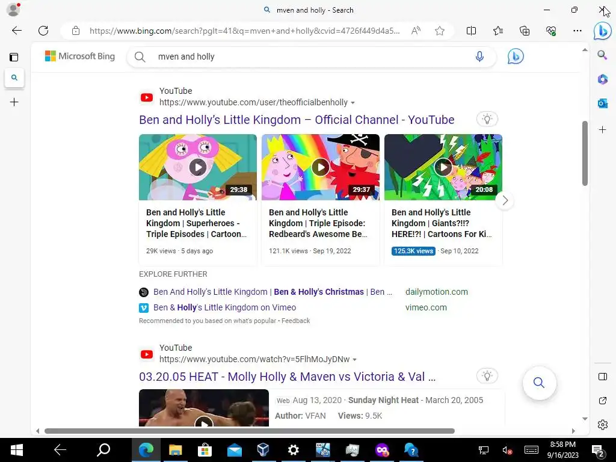Play the Giants HERE video thumbnail
The height and width of the screenshot is (462, 616).
(x=443, y=167)
